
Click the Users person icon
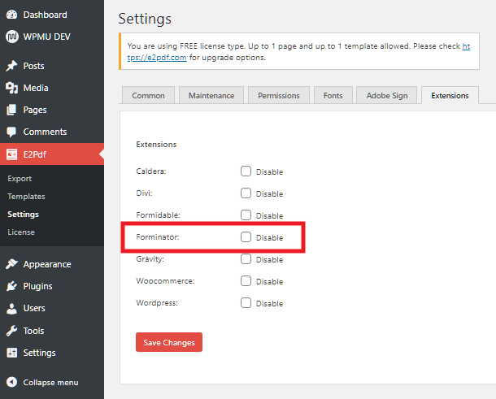point(11,308)
